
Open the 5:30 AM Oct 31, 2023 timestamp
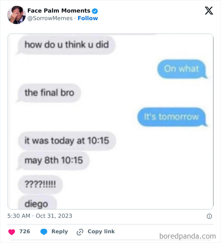tap(40, 216)
